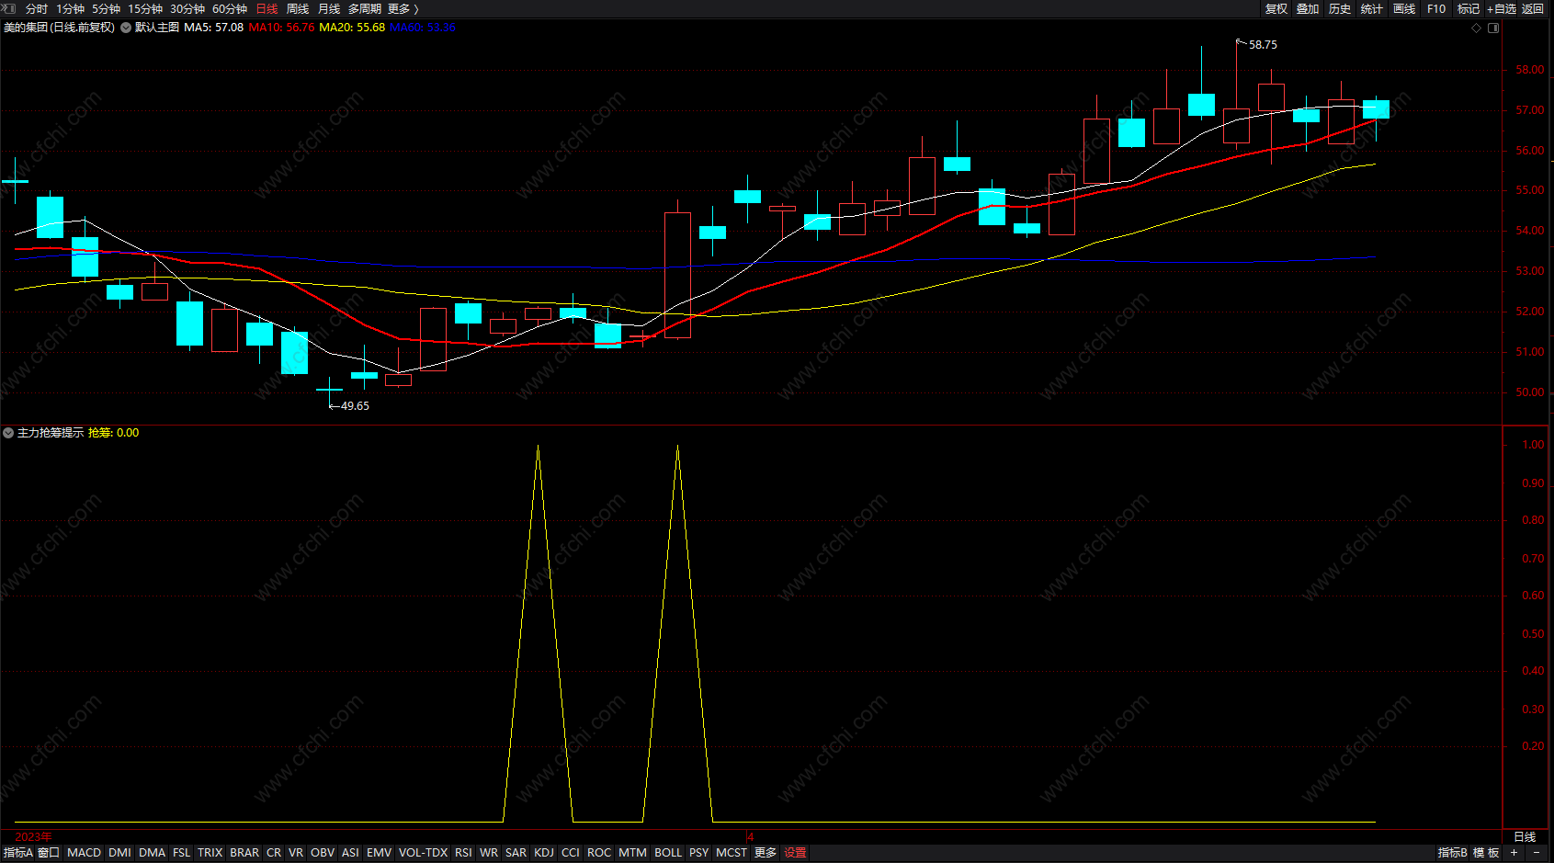This screenshot has width=1554, height=863.
Task: Click the diamond marker icon
Action: (x=1477, y=28)
